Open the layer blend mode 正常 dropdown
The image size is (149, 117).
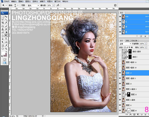click(125, 44)
